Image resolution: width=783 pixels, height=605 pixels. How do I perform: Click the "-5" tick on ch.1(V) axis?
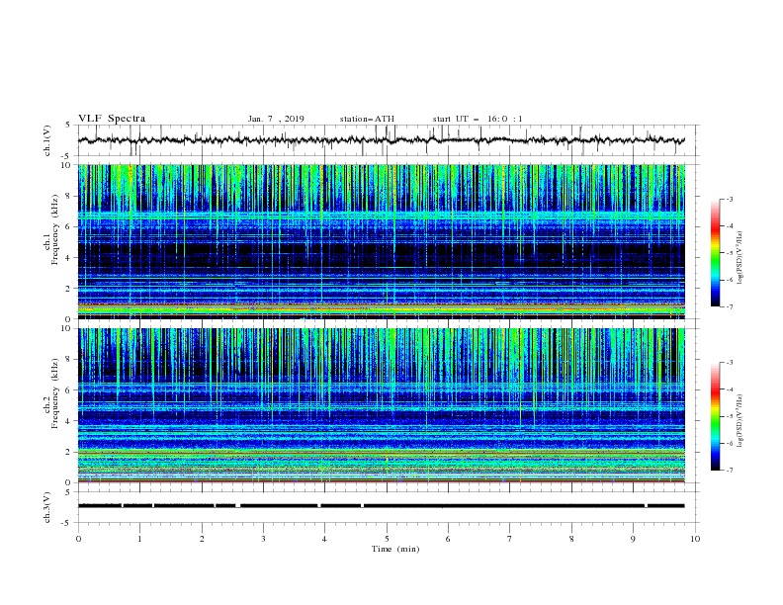coord(66,156)
